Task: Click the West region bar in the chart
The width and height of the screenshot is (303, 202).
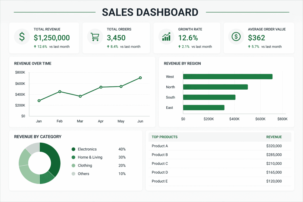Action: tap(227, 76)
